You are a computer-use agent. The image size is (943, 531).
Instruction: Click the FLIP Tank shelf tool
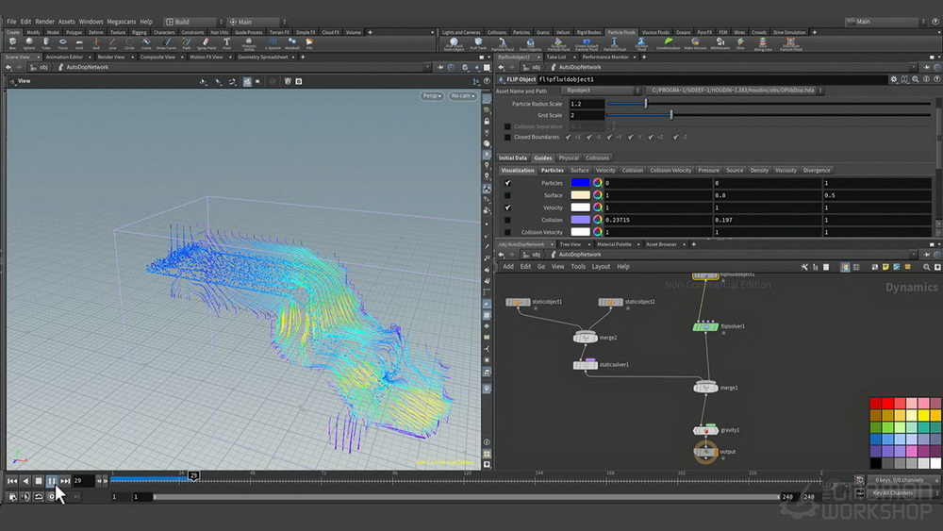(478, 44)
